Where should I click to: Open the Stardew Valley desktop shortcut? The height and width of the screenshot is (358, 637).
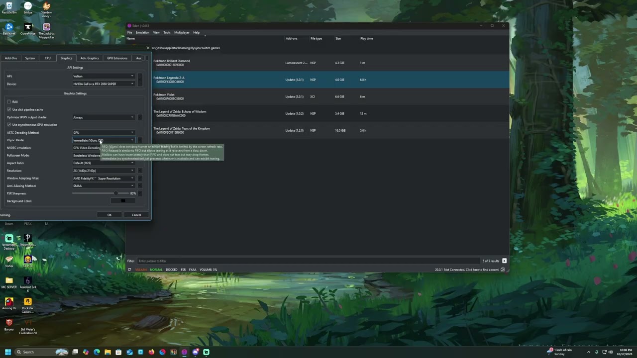point(46,9)
